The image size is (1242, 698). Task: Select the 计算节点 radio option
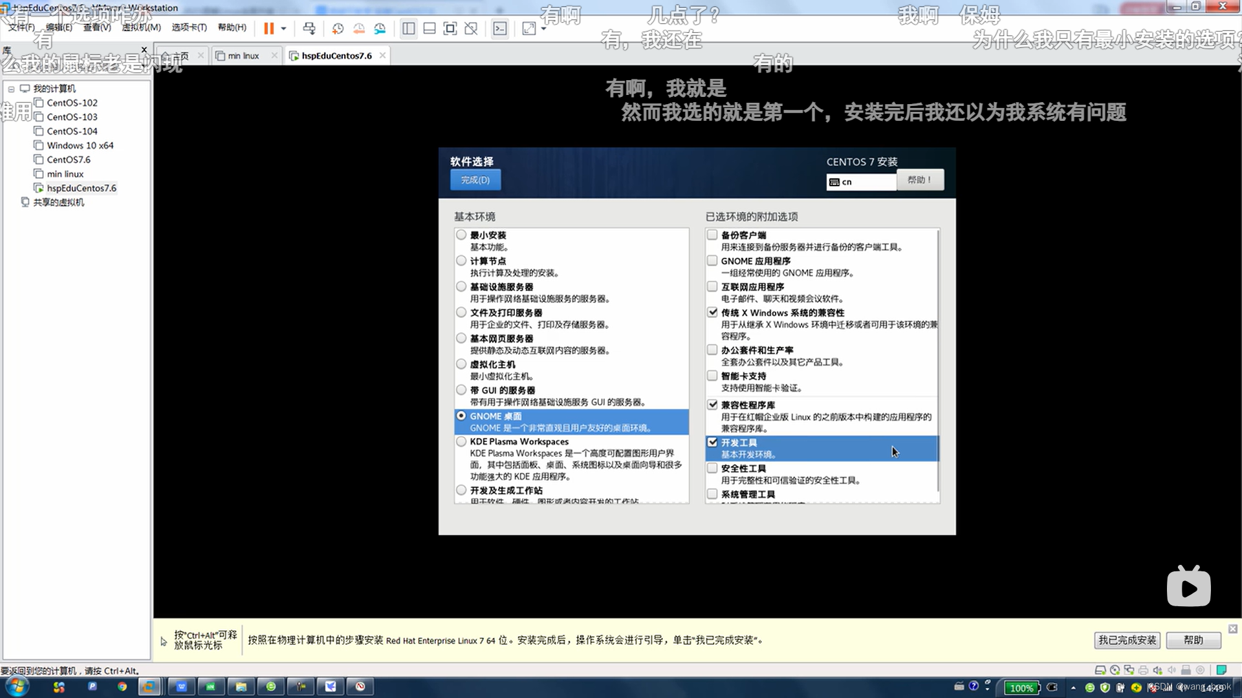[x=461, y=260]
